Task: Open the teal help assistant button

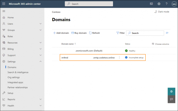Action: coord(171,91)
